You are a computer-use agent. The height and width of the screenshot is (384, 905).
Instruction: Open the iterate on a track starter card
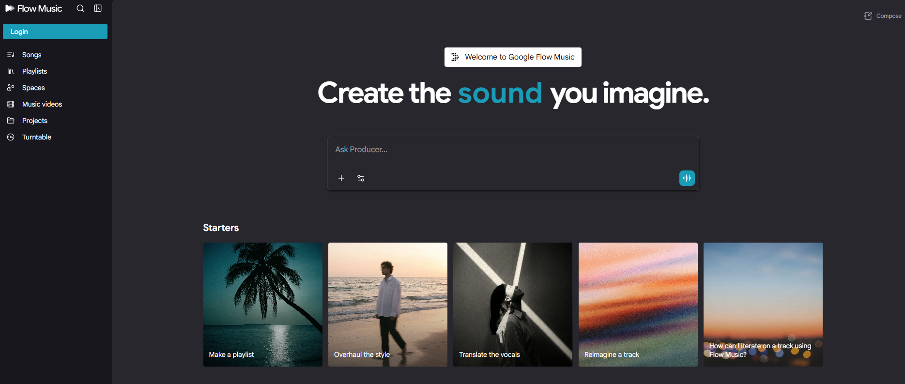pos(763,305)
